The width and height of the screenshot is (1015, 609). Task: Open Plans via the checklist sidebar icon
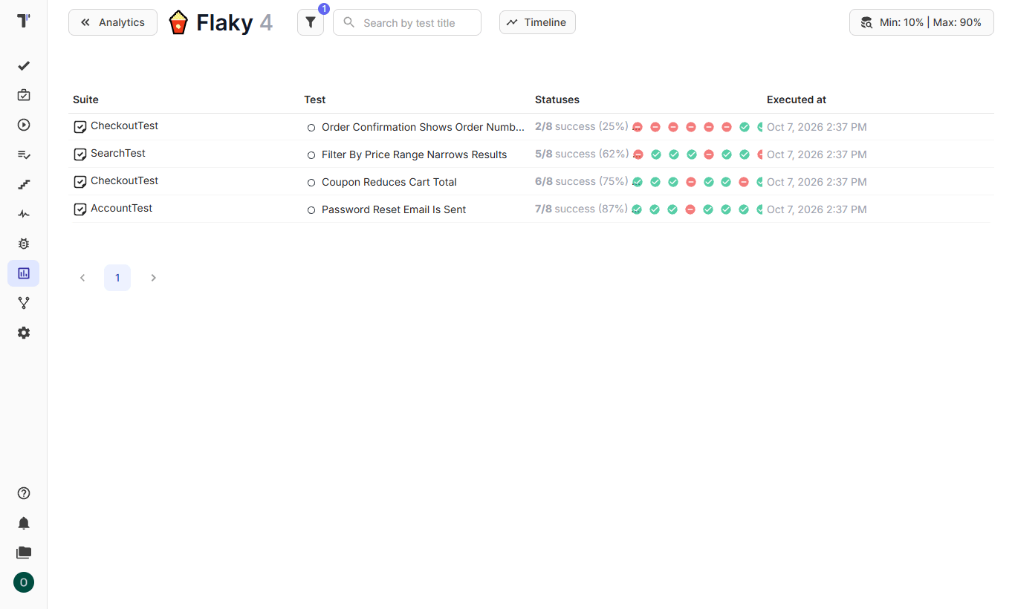(24, 154)
